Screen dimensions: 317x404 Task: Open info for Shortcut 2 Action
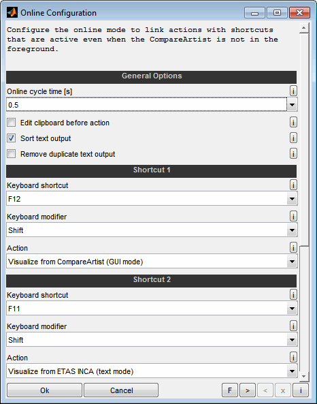tap(293, 358)
